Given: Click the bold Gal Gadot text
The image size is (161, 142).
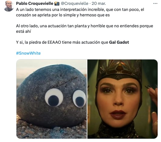Looking at the screenshot, I should [x=119, y=42].
